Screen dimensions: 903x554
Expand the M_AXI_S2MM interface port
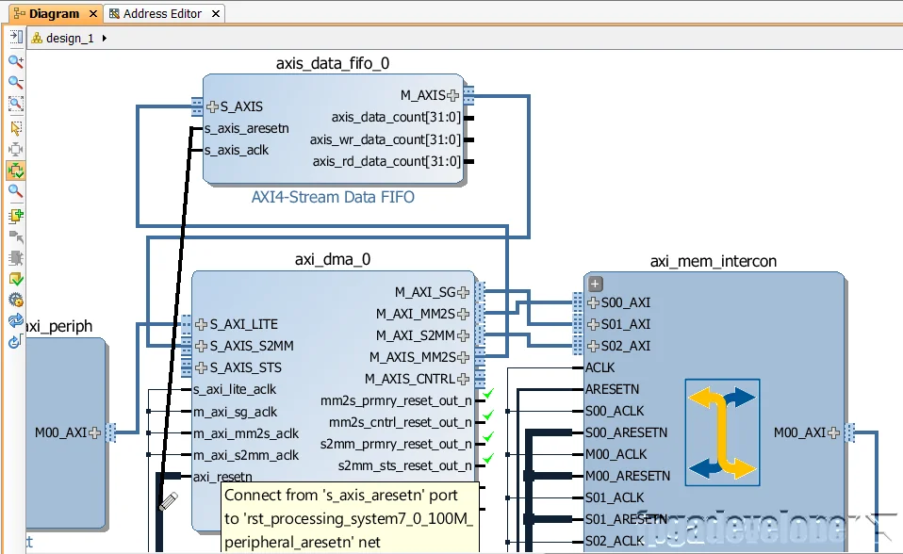(463, 335)
